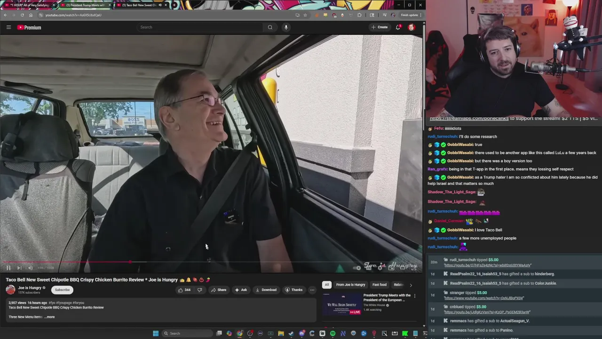Click the #fyoupage hashtag
Viewport: 602px width, 339px height.
[x=65, y=303]
